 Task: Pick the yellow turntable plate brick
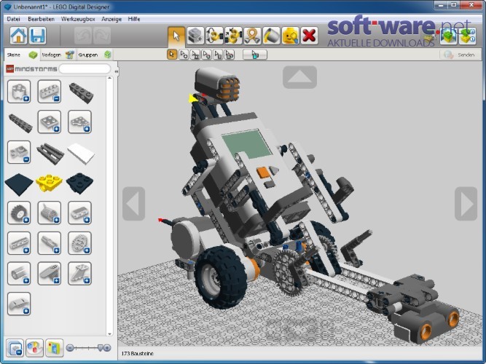(x=49, y=183)
